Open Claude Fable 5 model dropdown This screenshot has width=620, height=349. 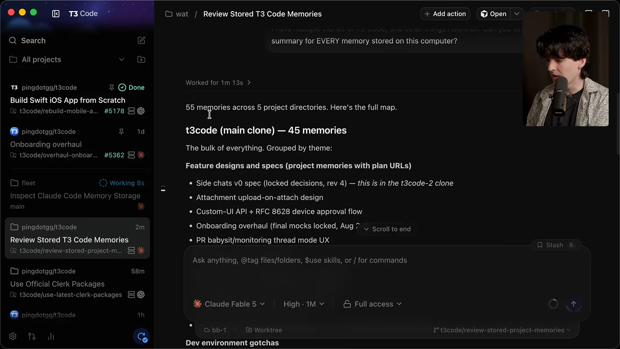(229, 304)
